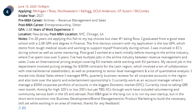Click the Notes label
The height and width of the screenshot is (112, 196).
(x=23, y=39)
